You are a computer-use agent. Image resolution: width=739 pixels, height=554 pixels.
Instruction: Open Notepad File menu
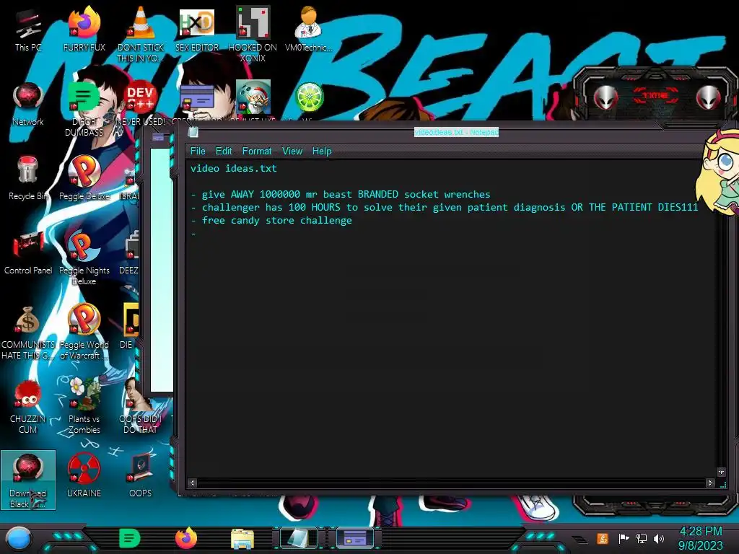point(198,151)
